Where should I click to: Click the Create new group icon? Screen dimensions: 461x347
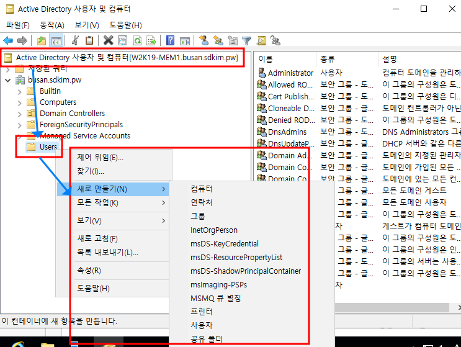click(x=218, y=40)
